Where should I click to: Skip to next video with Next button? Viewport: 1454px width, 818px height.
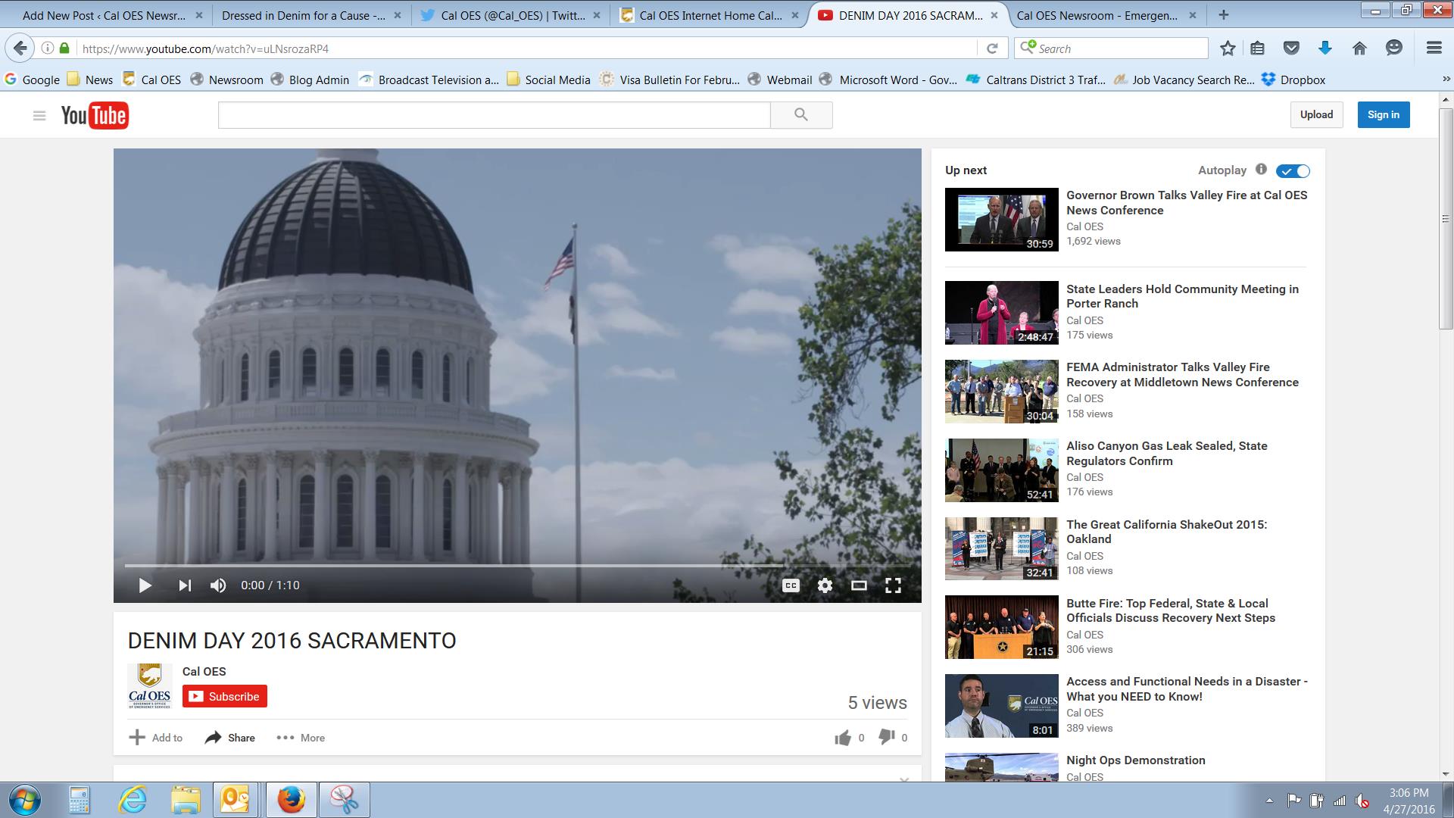click(x=184, y=585)
